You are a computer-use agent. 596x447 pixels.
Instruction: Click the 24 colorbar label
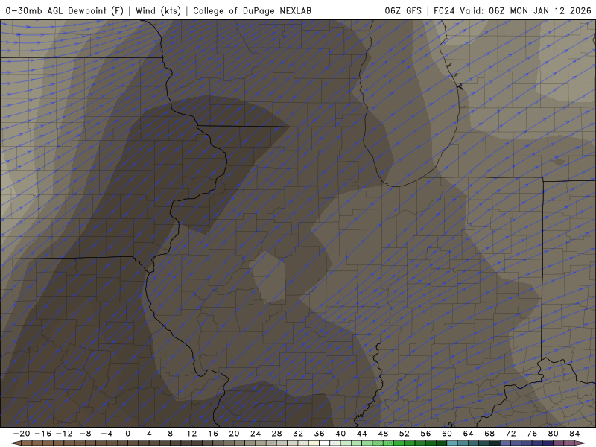(256, 434)
